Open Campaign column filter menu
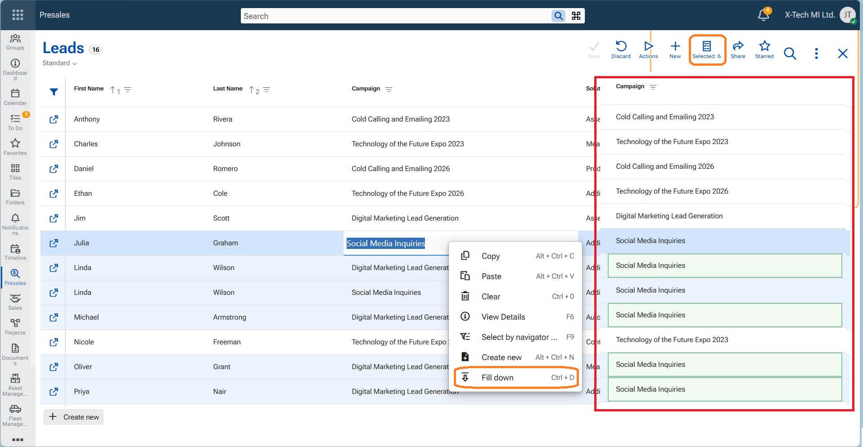The image size is (863, 447). (x=389, y=90)
